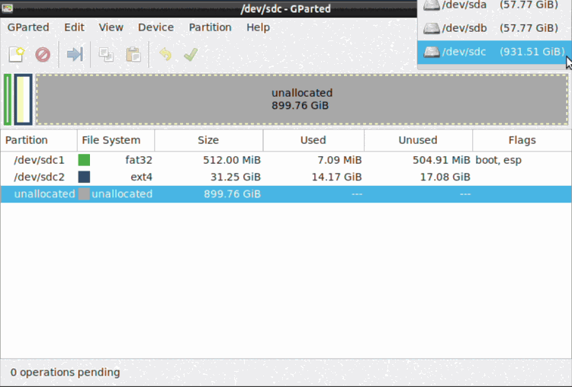Viewport: 572px width, 387px height.
Task: Select the /dev/sdc1 partition row
Action: tap(229, 160)
